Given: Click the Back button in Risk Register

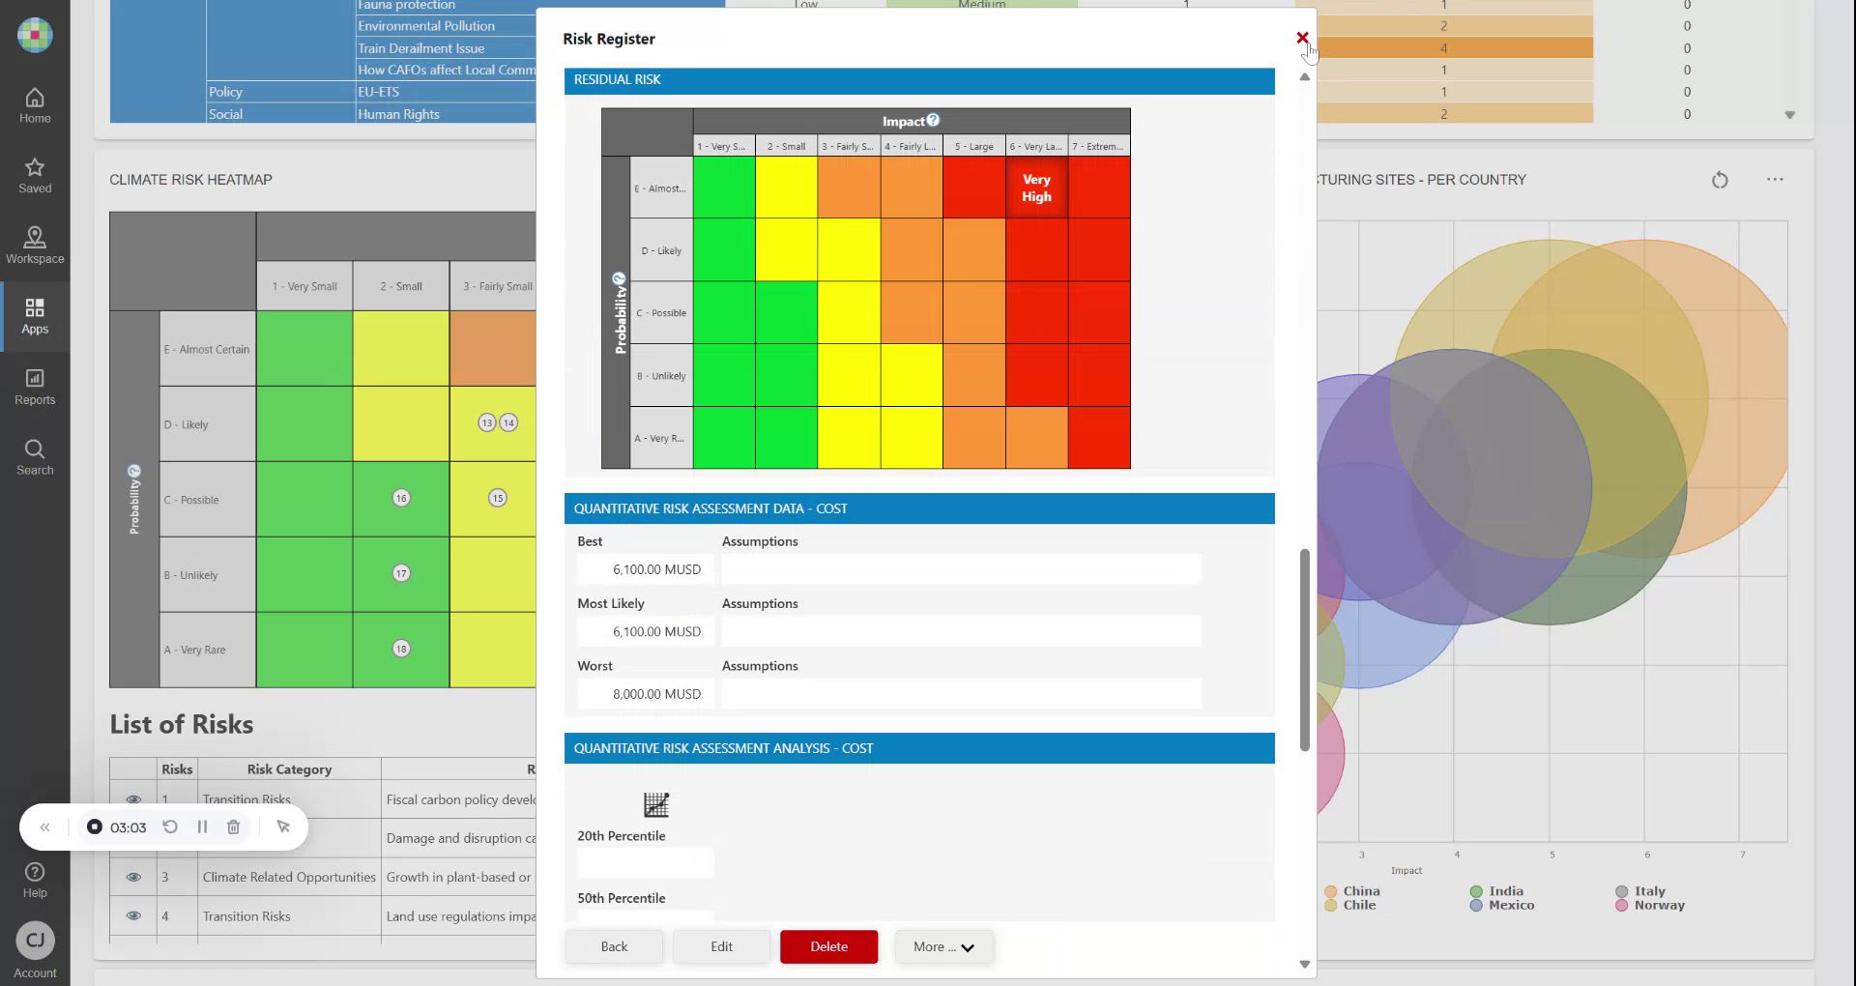Looking at the screenshot, I should pyautogui.click(x=613, y=946).
